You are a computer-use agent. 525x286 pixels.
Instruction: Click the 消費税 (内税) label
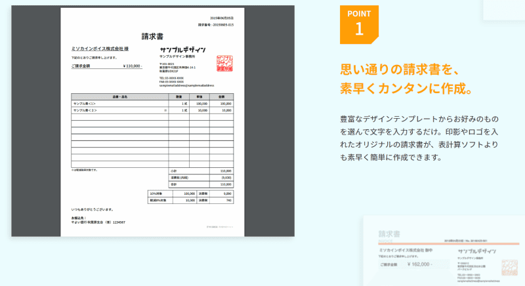(179, 178)
